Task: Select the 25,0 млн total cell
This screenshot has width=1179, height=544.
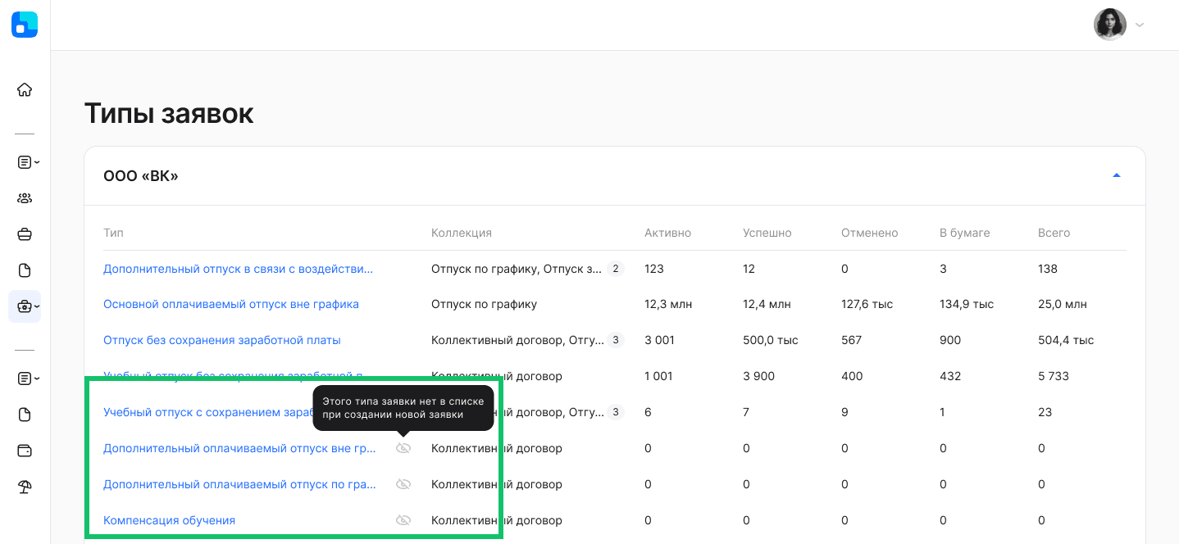Action: pos(1063,304)
